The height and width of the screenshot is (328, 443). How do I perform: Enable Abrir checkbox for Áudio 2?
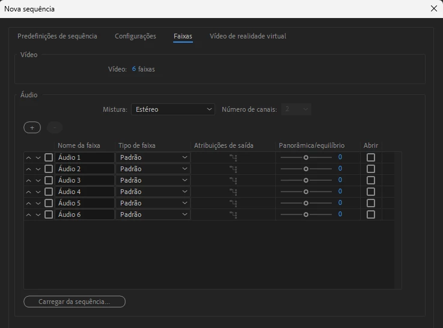pyautogui.click(x=371, y=169)
